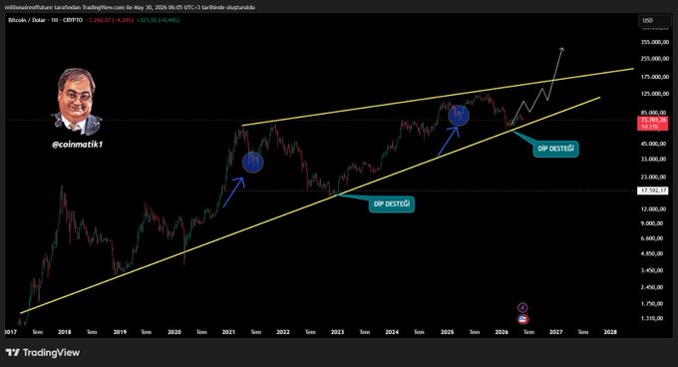Click the 2027 label on time axis

point(556,332)
